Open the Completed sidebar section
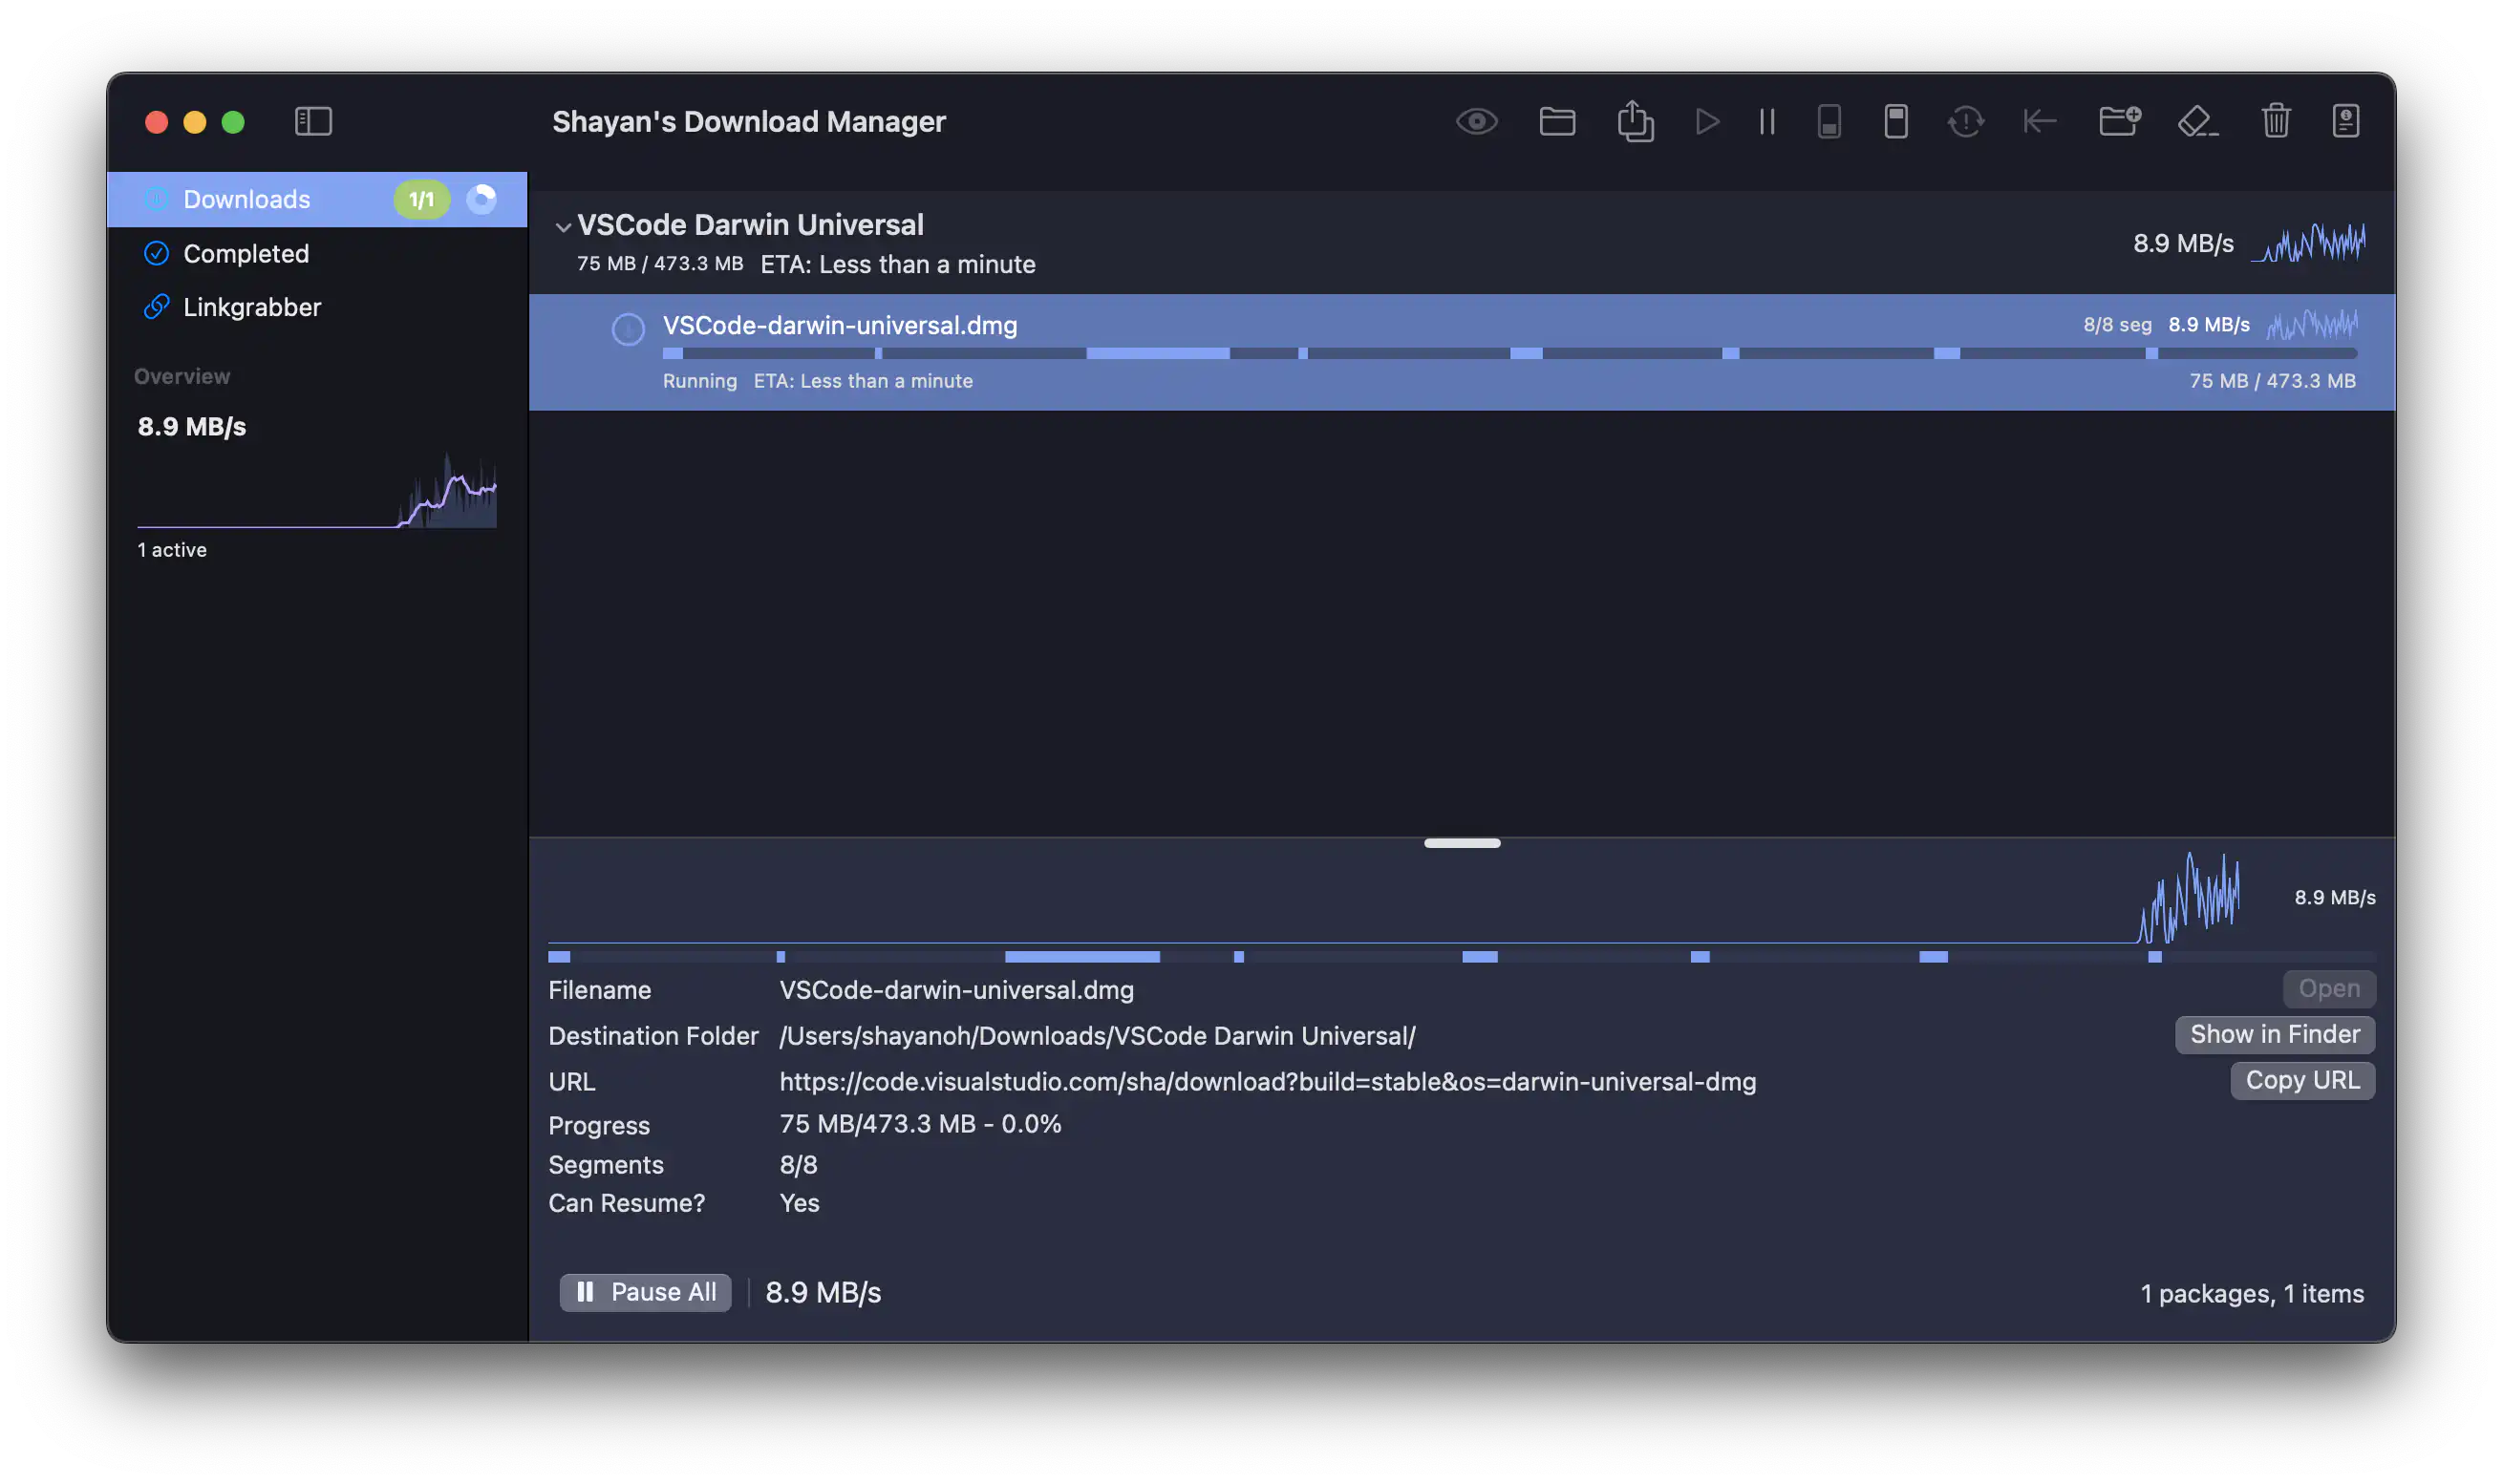 317,253
